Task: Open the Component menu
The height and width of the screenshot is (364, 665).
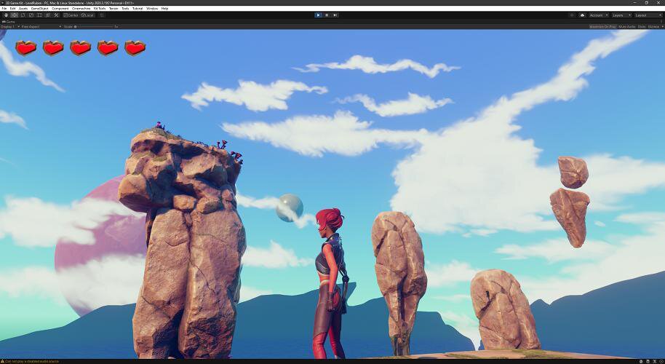Action: point(60,9)
